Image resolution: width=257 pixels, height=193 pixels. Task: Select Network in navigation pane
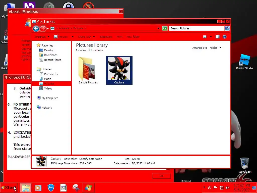[x=46, y=108]
